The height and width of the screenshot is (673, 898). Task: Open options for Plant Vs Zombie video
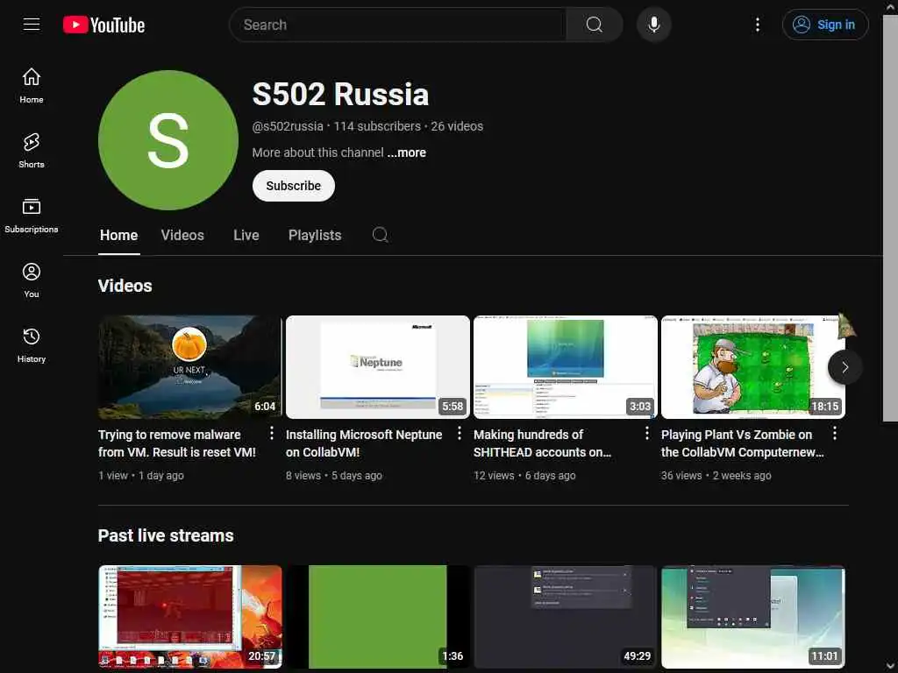(x=835, y=433)
